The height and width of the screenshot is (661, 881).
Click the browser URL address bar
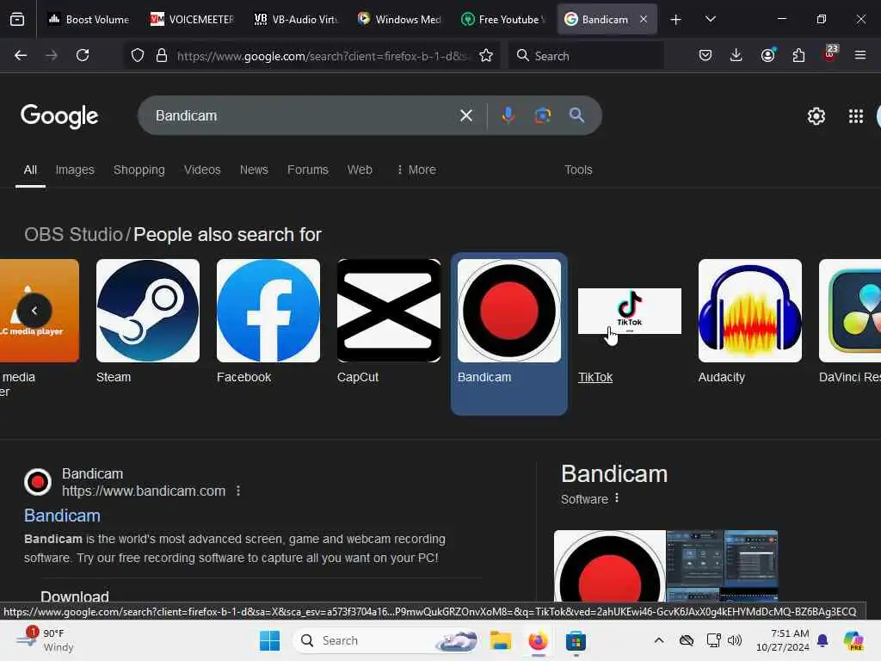point(323,55)
